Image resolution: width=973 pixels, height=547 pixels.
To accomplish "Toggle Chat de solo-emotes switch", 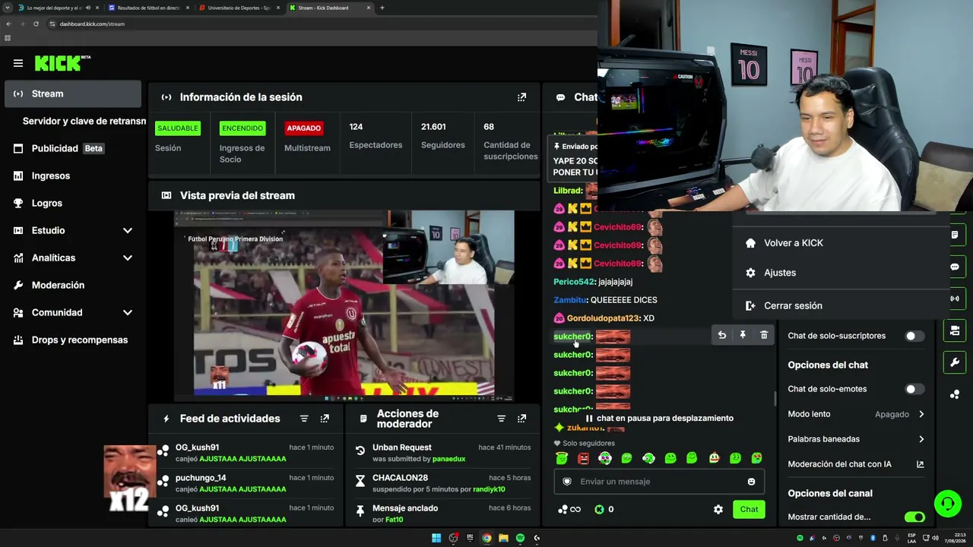I will coord(914,389).
